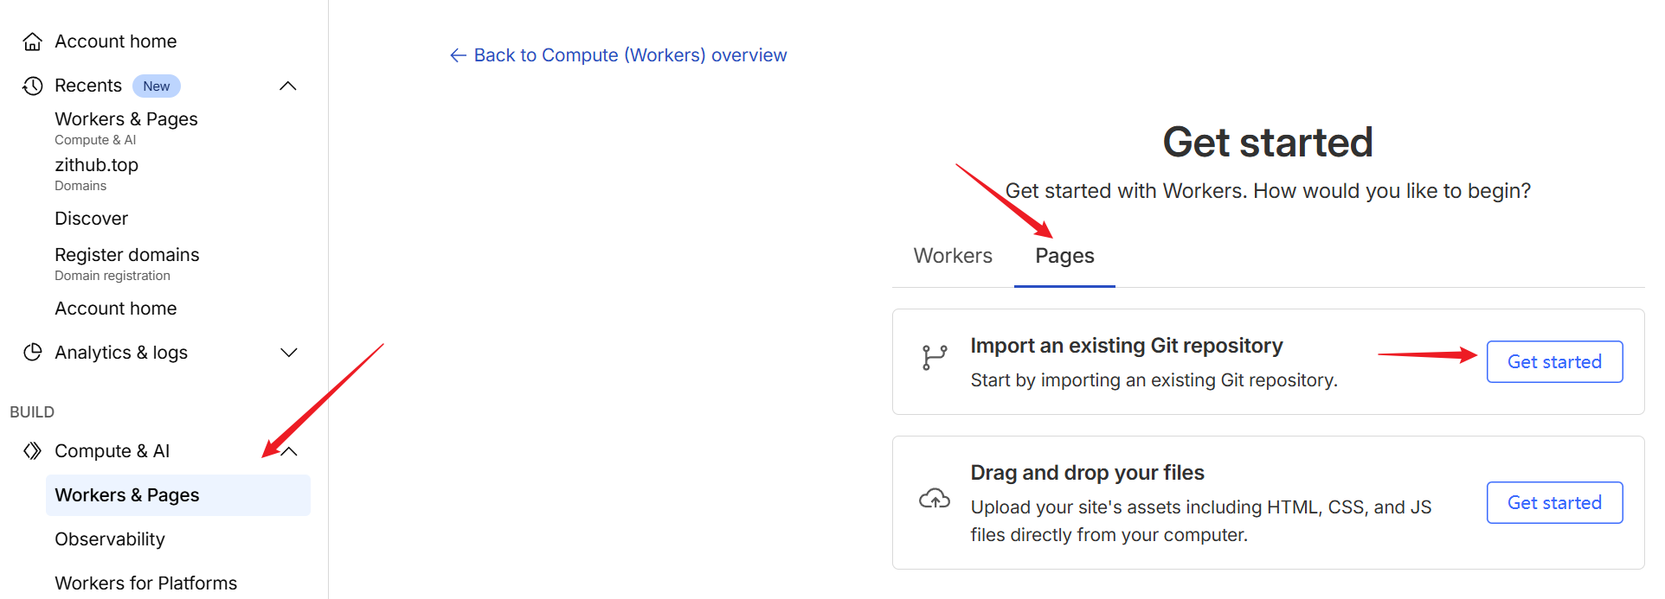This screenshot has width=1665, height=599.
Task: Click the Git branch icon
Action: click(x=935, y=357)
